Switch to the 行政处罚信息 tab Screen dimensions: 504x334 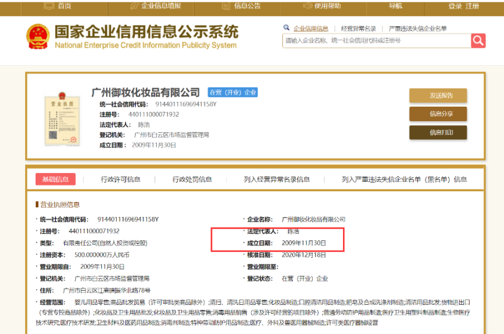(192, 179)
